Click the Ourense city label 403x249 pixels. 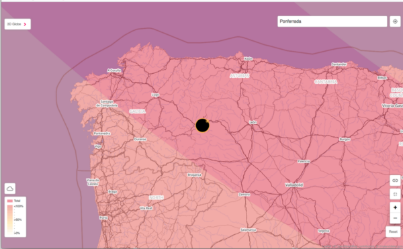pos(140,139)
